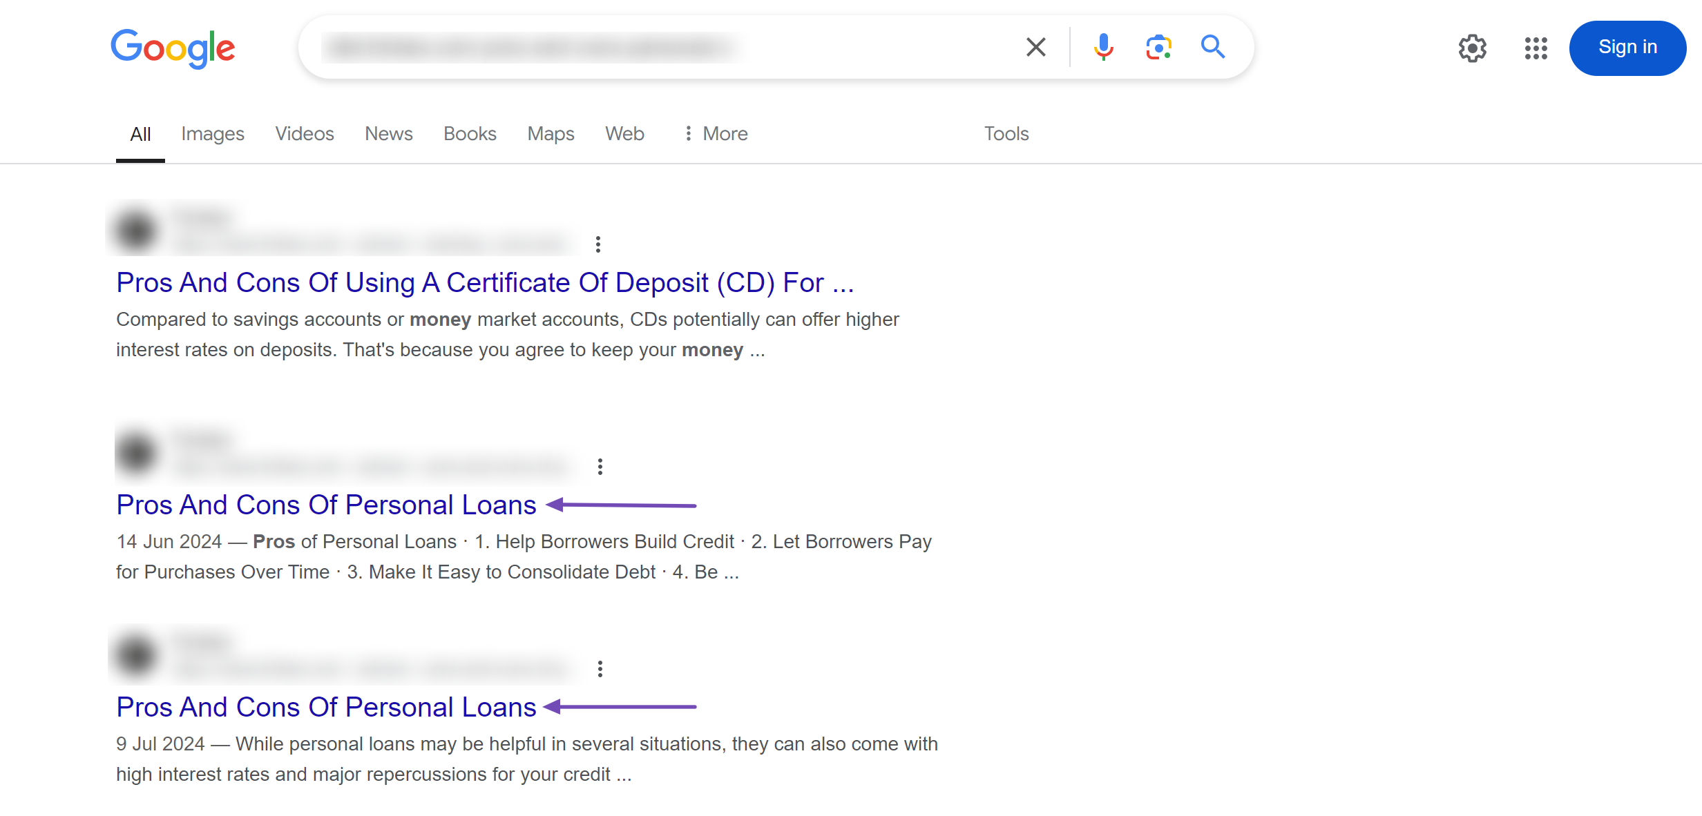Click snippet text '9 Jul 2024'
The image size is (1702, 816).
[x=160, y=744]
